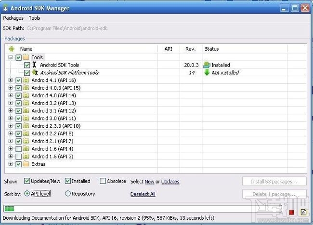Expand the Android 2.1 (API 7) node
The image size is (313, 225).
click(11, 141)
